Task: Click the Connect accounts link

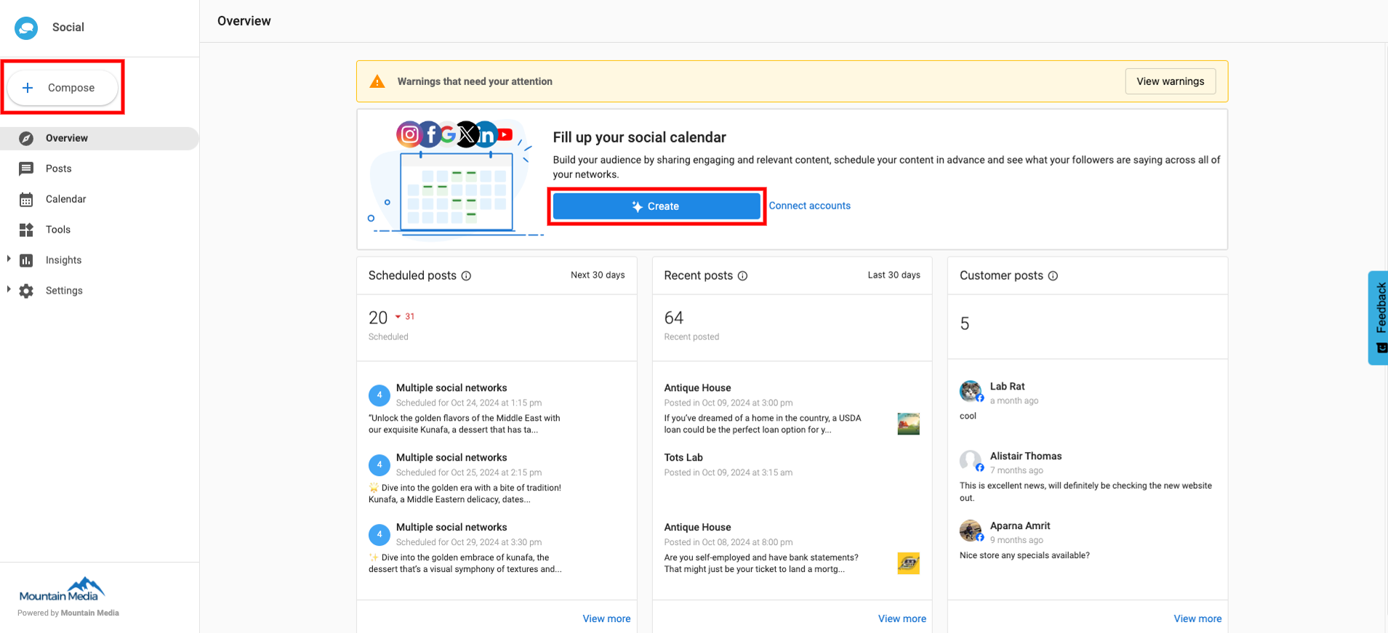Action: 809,206
